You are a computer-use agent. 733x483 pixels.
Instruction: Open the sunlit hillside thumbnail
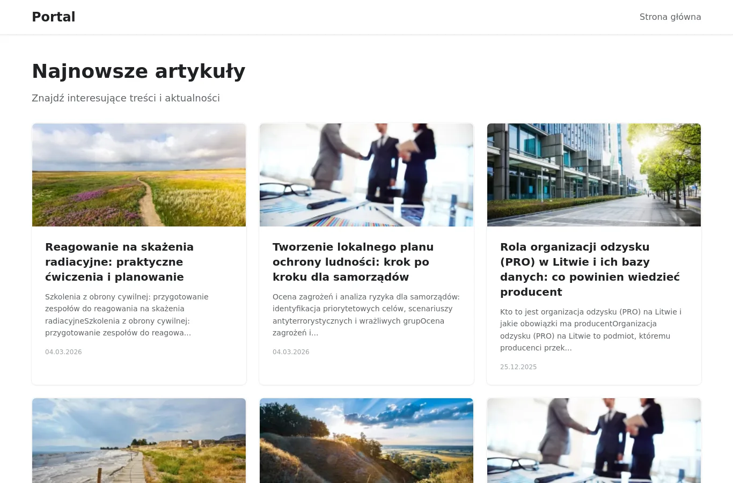[366, 441]
